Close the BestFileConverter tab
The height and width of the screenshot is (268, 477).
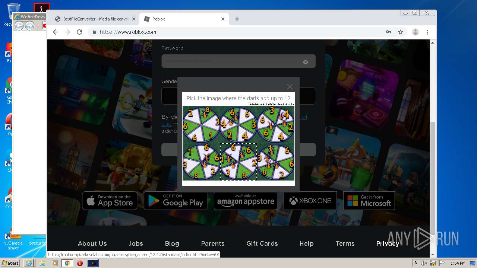133,19
